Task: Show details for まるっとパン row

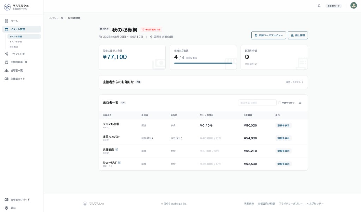Action: [x=283, y=138]
